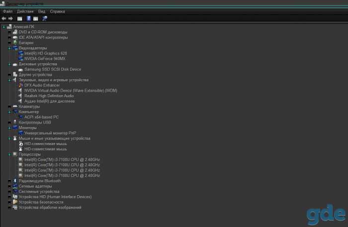The height and width of the screenshot is (227, 348).
Task: Click the Универсальный монитор PnP icon
Action: point(21,133)
